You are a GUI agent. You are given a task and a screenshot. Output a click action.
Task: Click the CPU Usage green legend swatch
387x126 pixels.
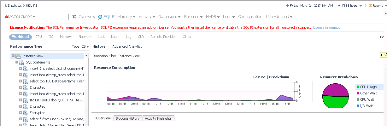[x=358, y=87]
